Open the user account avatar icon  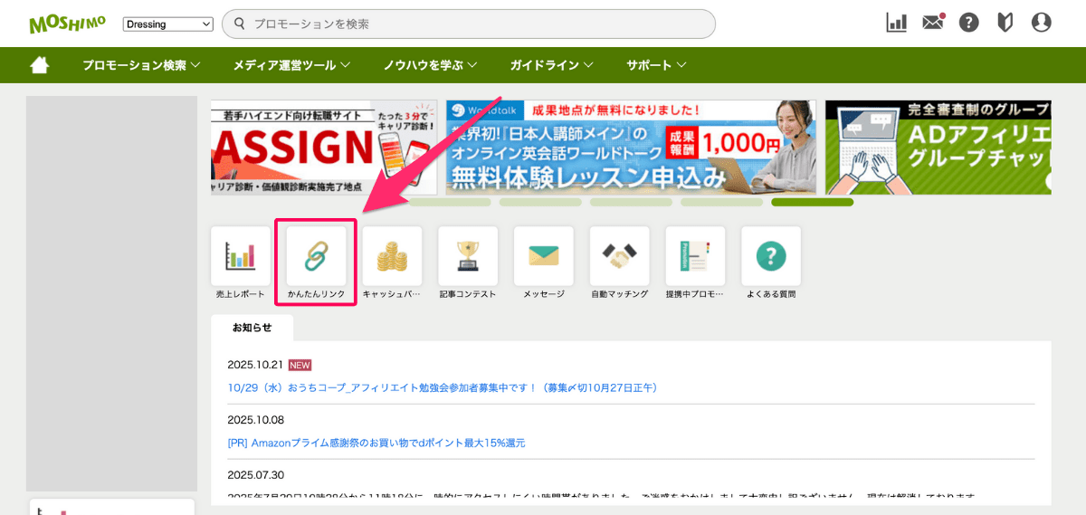click(x=1042, y=23)
